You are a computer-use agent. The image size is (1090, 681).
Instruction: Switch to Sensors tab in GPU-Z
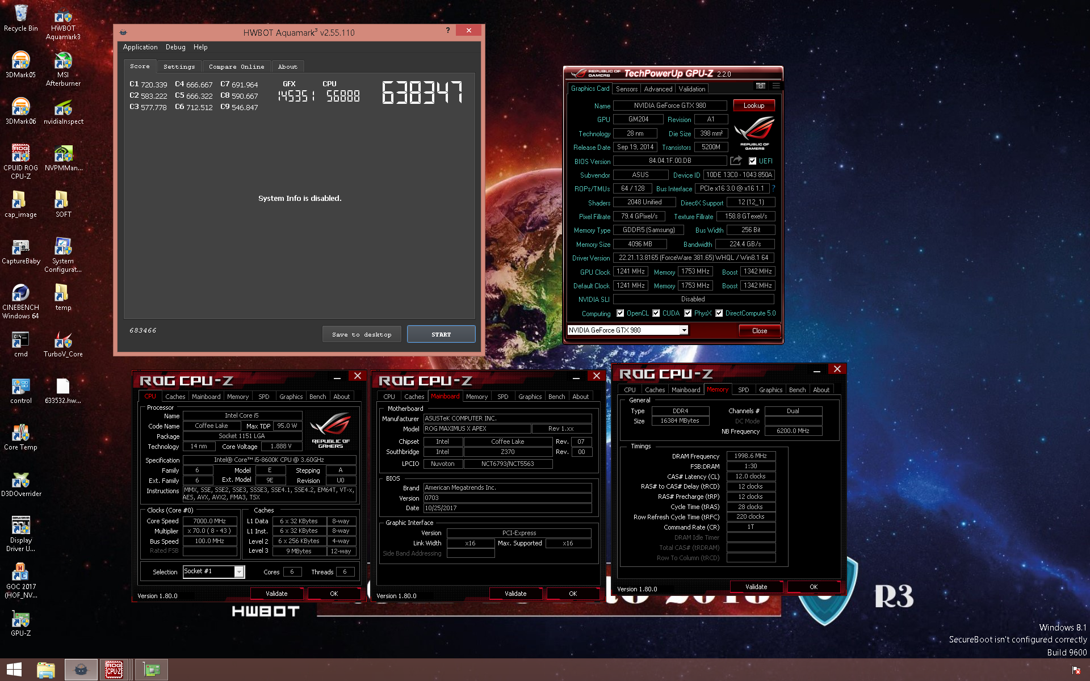[x=626, y=89]
